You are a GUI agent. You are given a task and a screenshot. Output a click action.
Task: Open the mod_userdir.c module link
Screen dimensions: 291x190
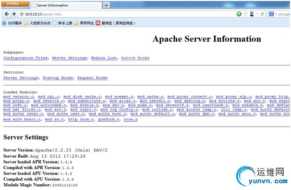click(x=155, y=101)
